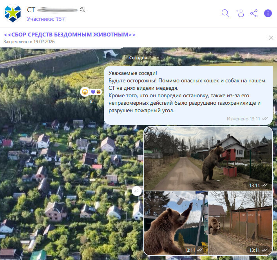Open photo of bear raising paw

pyautogui.click(x=176, y=223)
